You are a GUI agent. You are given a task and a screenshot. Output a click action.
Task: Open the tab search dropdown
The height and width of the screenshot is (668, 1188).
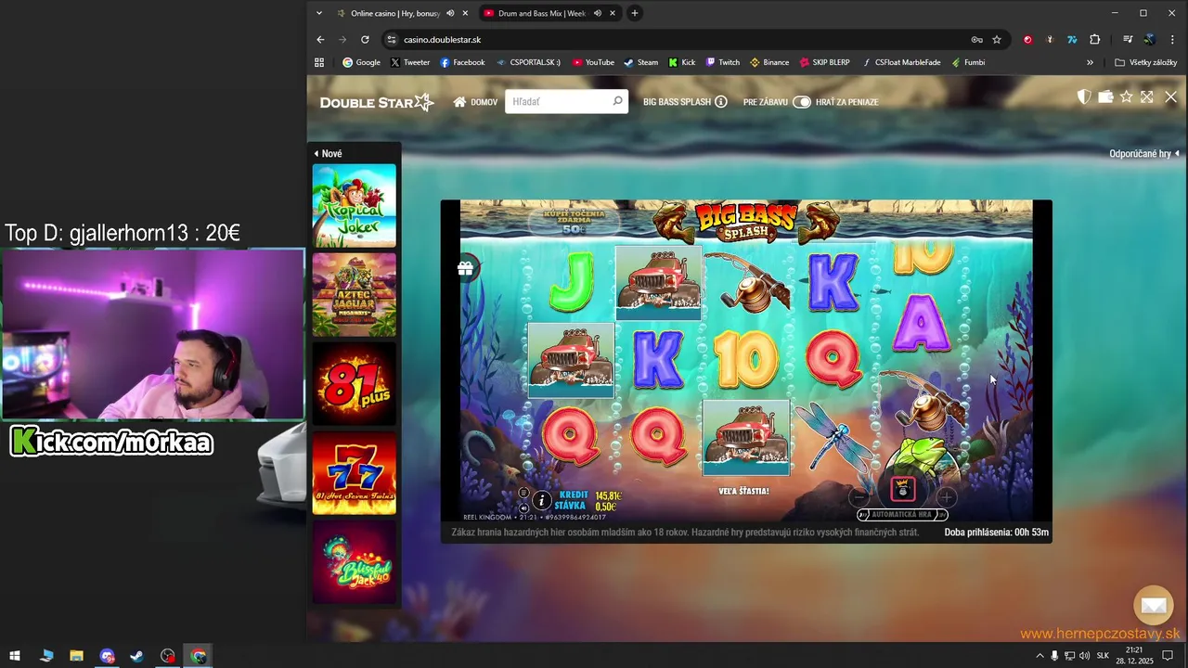pos(319,13)
